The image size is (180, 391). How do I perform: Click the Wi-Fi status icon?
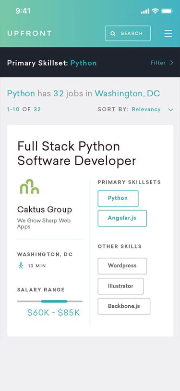[155, 11]
